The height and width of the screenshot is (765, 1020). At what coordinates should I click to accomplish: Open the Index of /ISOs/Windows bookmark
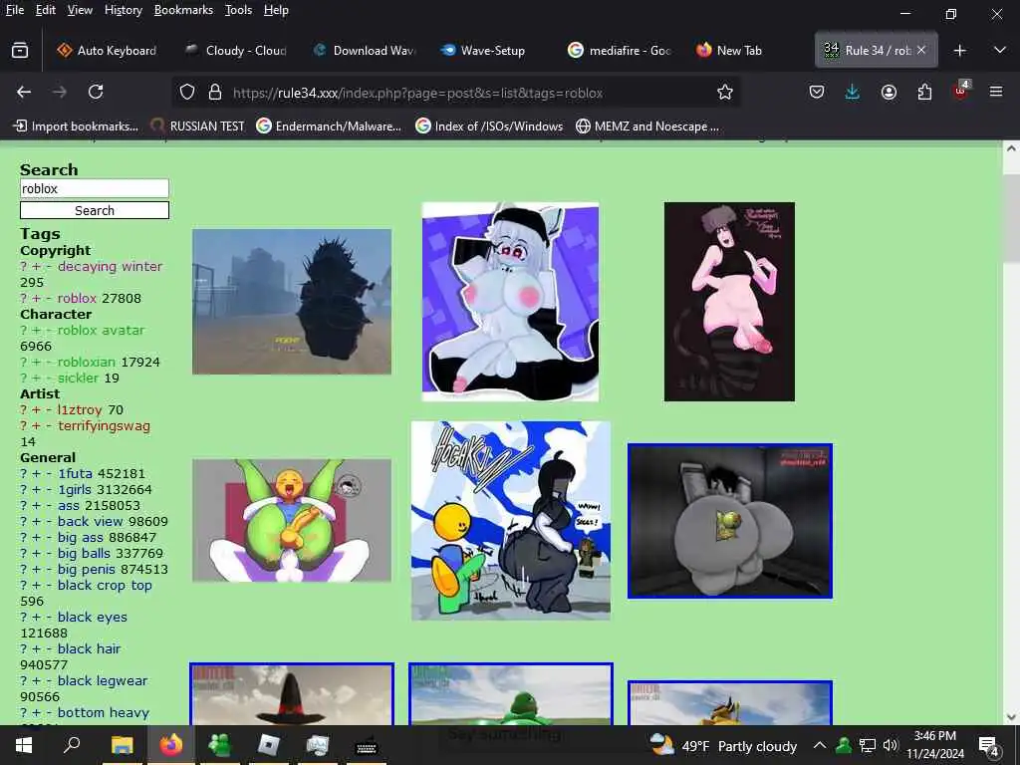(x=490, y=127)
